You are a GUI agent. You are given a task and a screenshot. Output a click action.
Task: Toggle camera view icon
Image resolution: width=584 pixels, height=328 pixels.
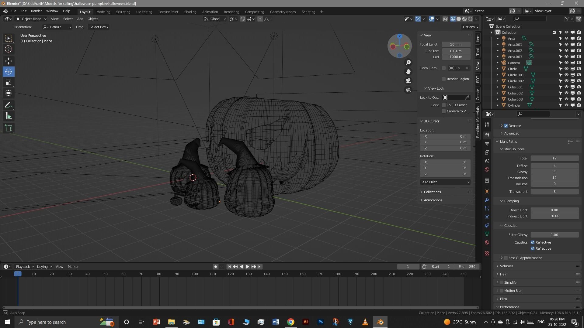point(408,81)
